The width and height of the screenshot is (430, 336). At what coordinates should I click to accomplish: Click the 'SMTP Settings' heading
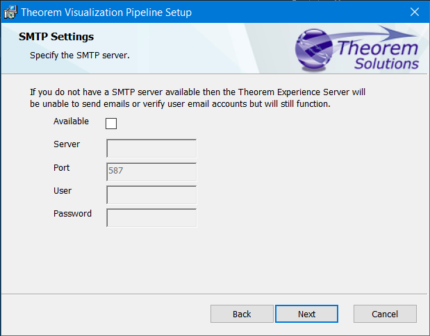pyautogui.click(x=56, y=37)
